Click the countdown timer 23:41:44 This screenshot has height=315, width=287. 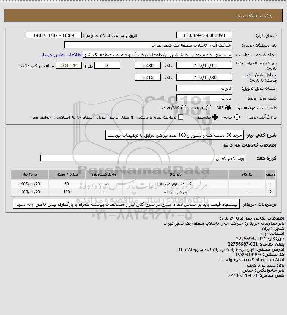click(69, 66)
